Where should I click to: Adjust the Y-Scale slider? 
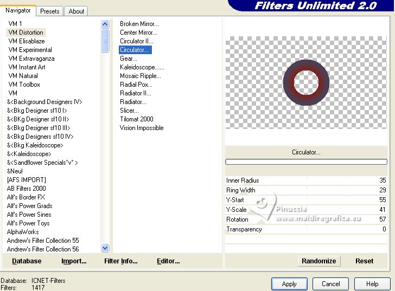(306, 210)
